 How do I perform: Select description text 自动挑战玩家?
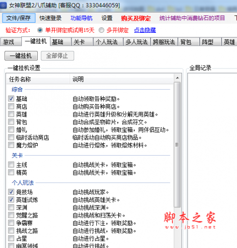tap(90, 192)
